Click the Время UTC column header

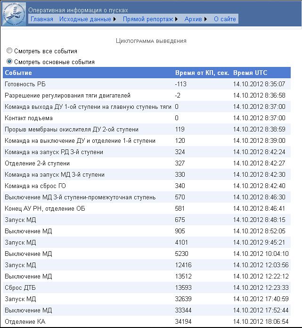point(250,73)
